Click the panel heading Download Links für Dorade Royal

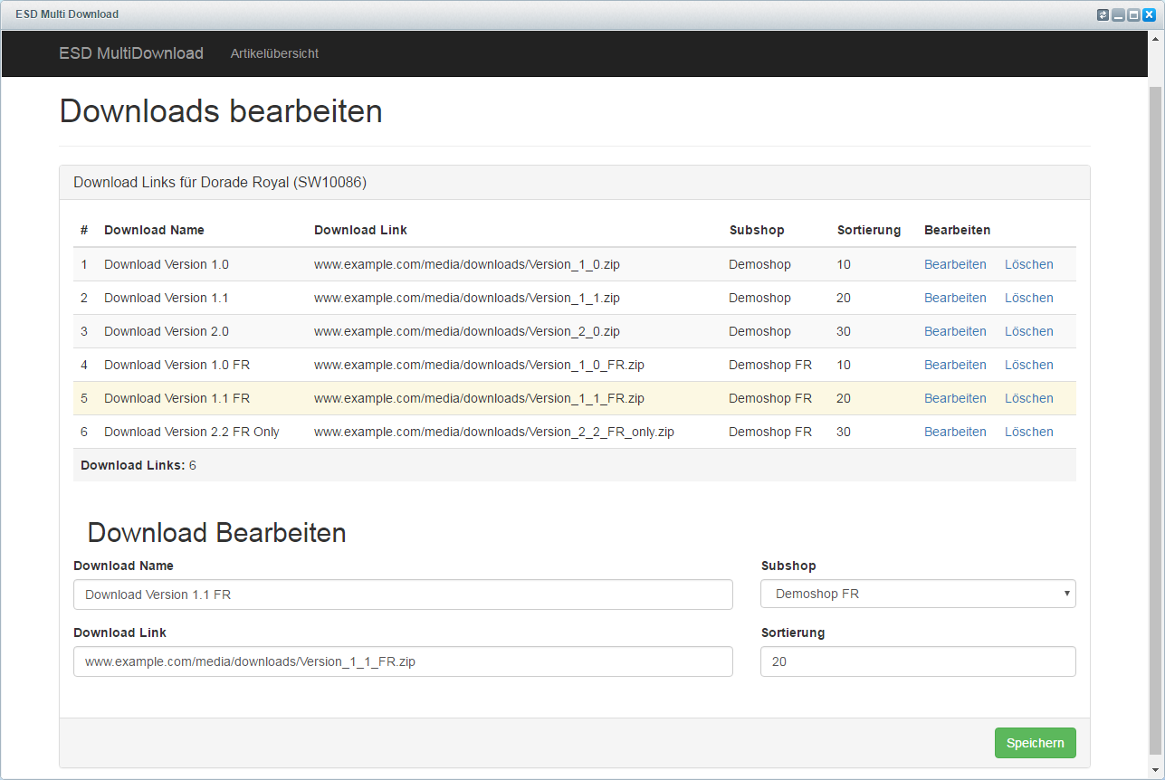220,182
